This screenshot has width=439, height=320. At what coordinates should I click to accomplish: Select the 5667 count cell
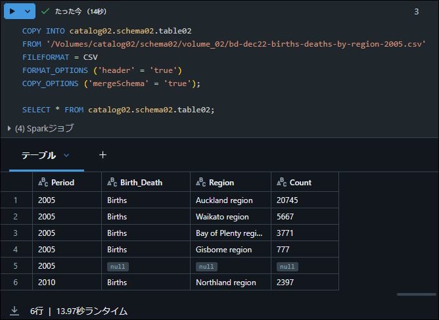click(x=305, y=217)
